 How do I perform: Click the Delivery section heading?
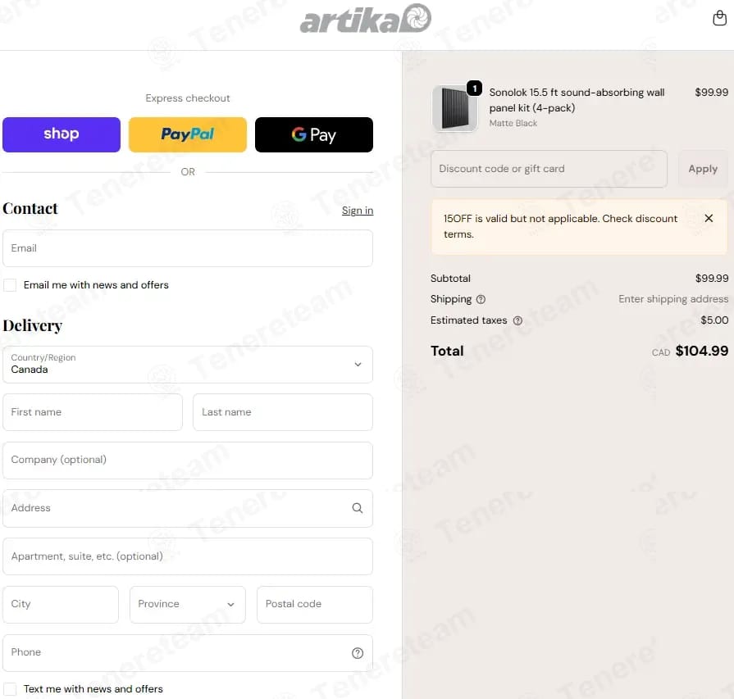pyautogui.click(x=32, y=325)
